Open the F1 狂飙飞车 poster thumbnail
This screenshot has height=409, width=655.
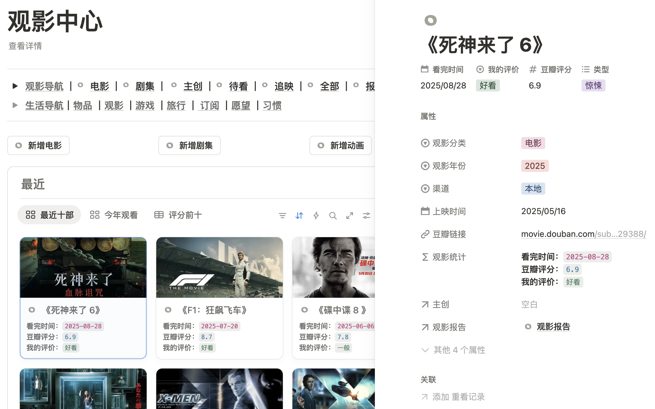click(x=219, y=267)
